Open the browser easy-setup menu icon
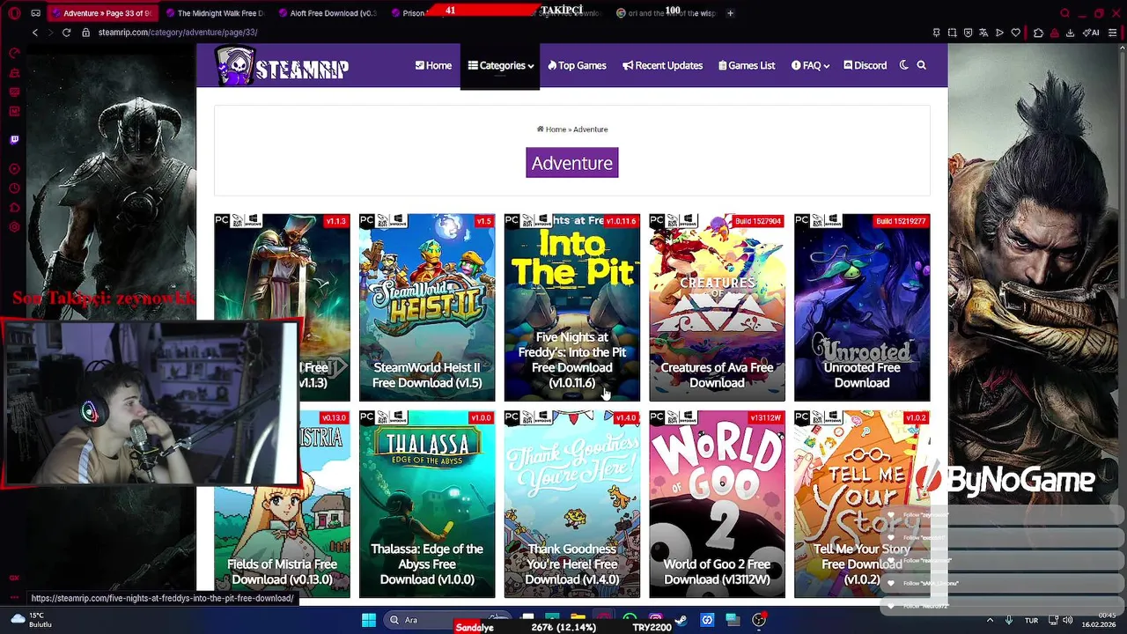1127x634 pixels. (1114, 33)
